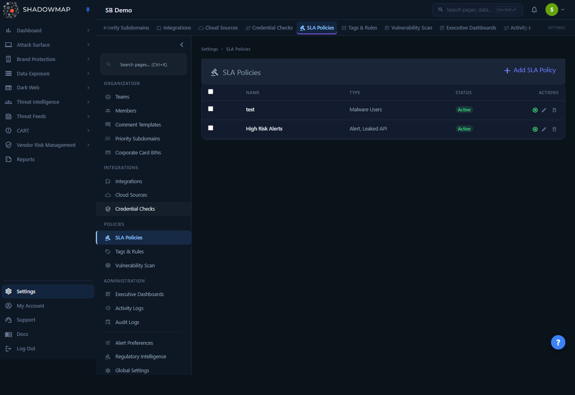575x395 pixels.
Task: Open the blue help question mark button
Action: pos(558,342)
